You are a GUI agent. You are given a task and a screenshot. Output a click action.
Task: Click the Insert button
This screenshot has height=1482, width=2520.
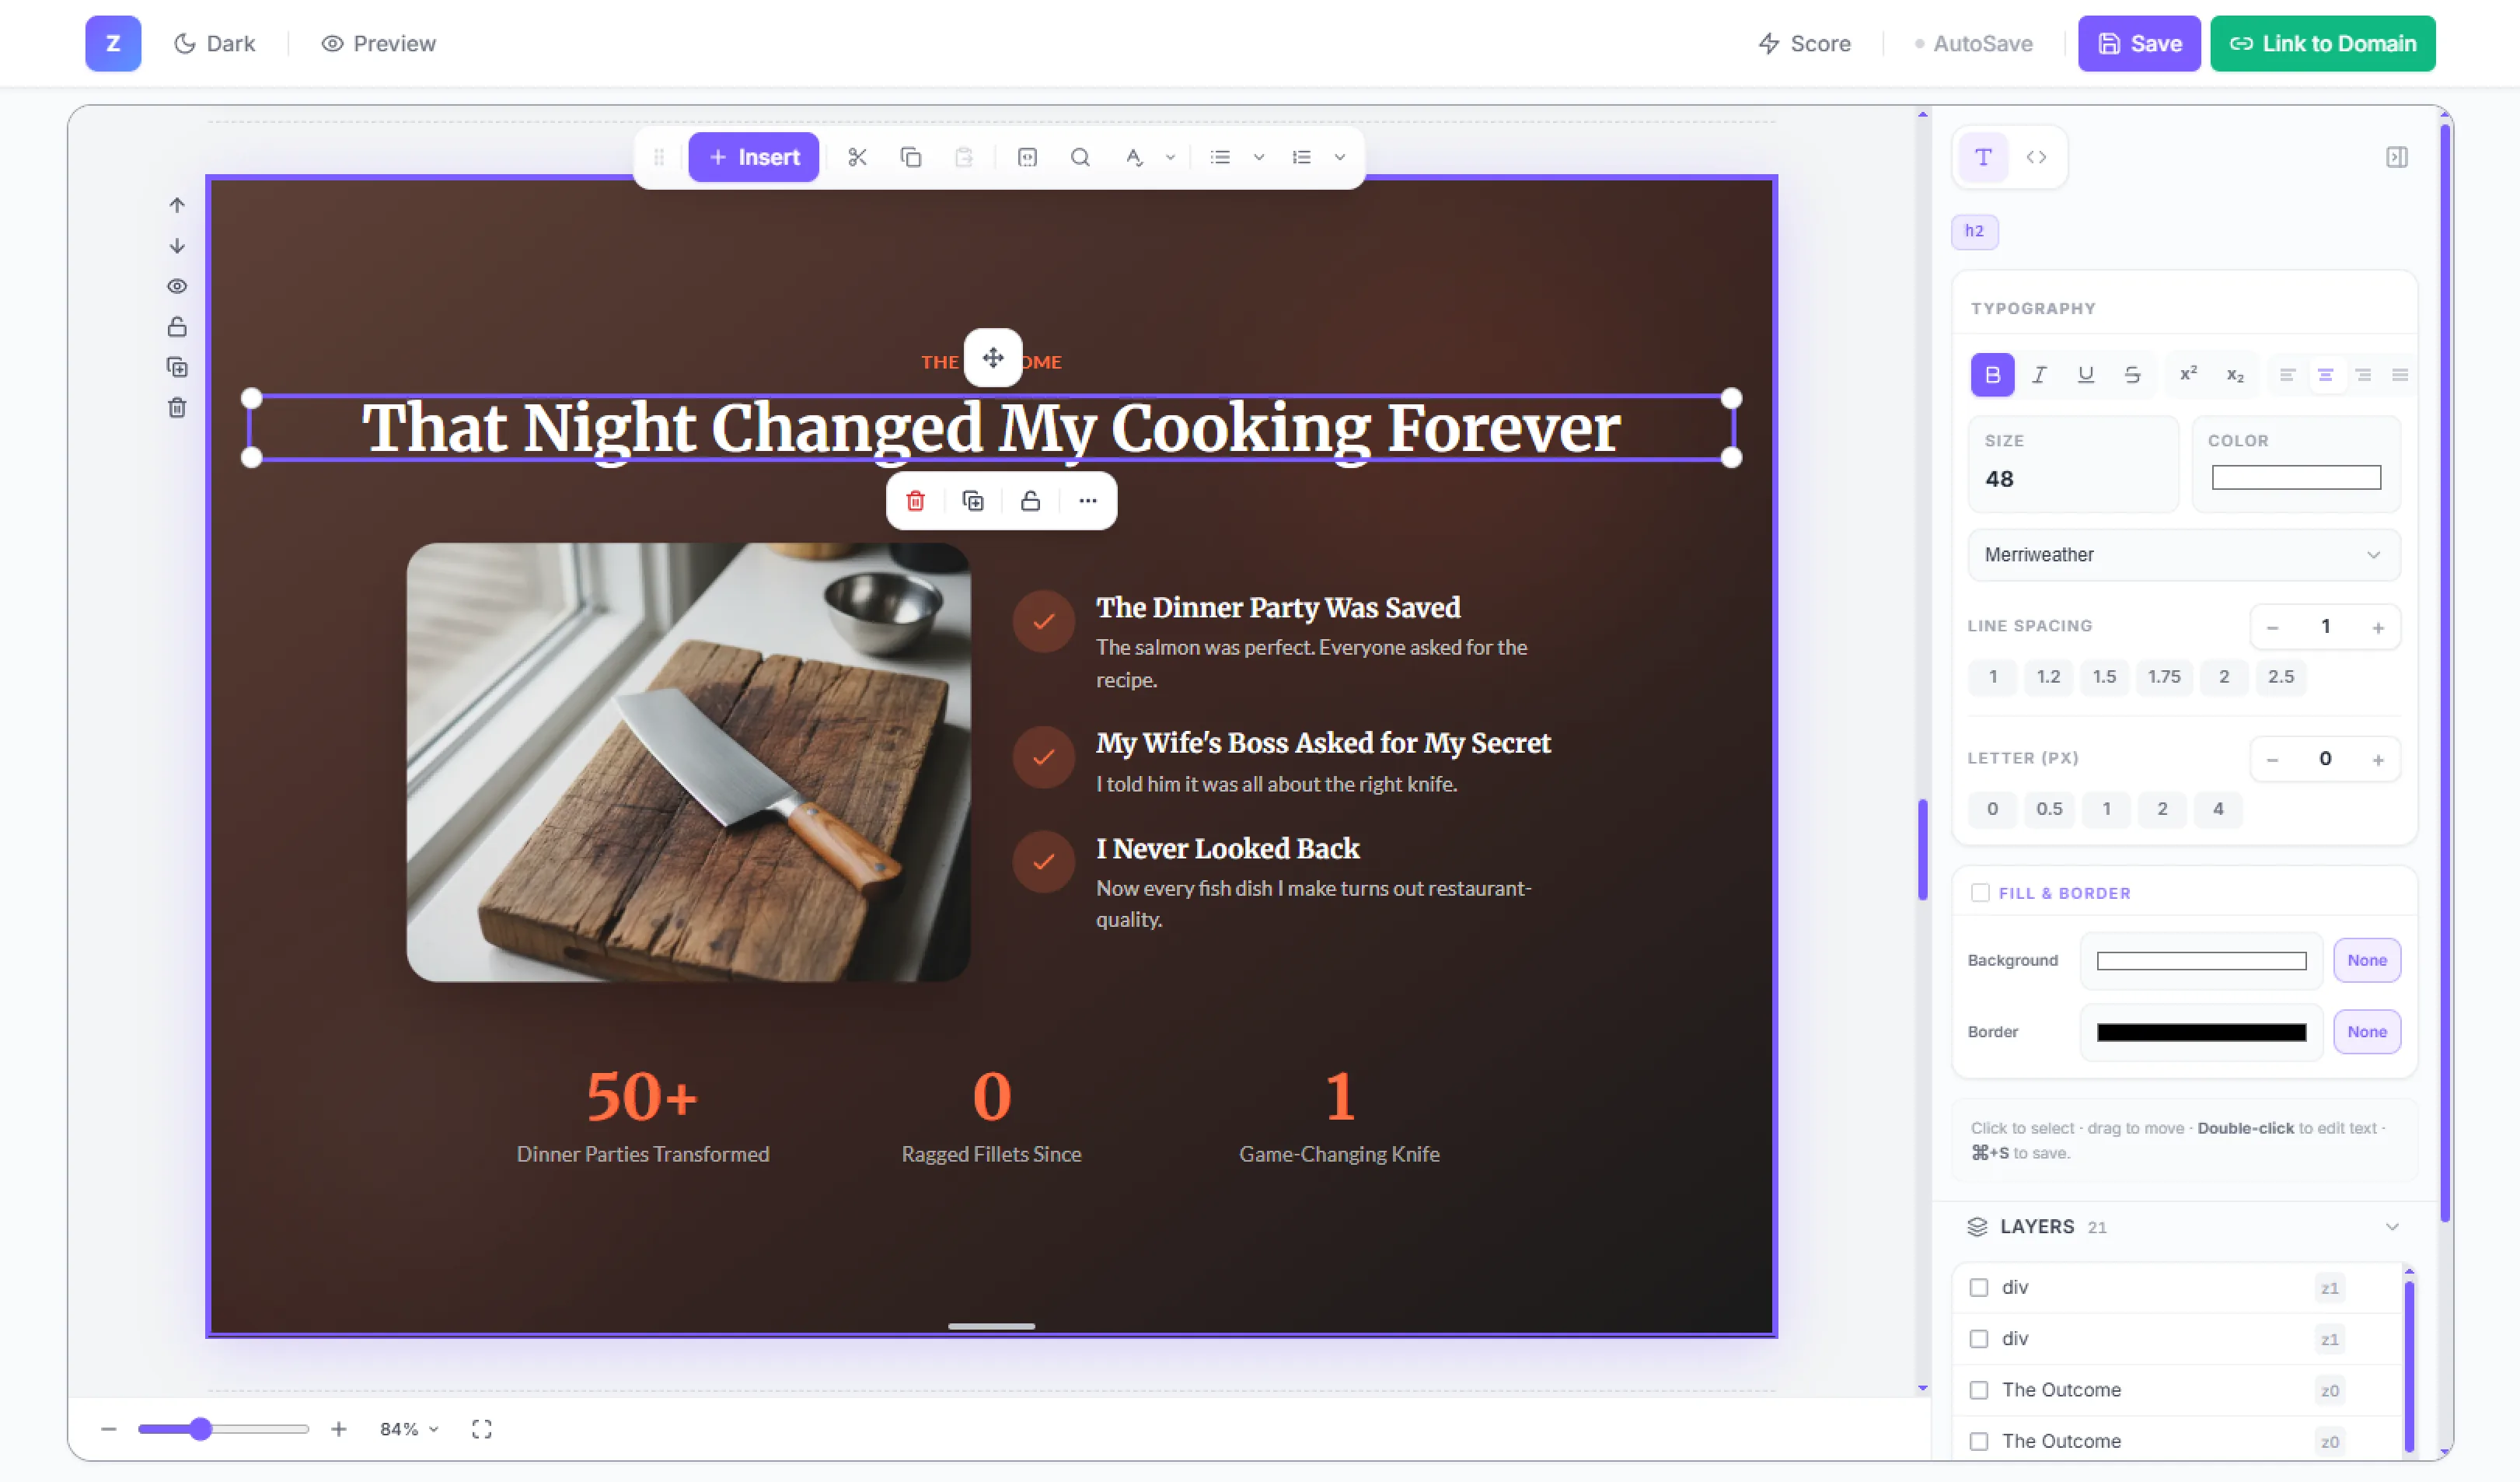(754, 157)
